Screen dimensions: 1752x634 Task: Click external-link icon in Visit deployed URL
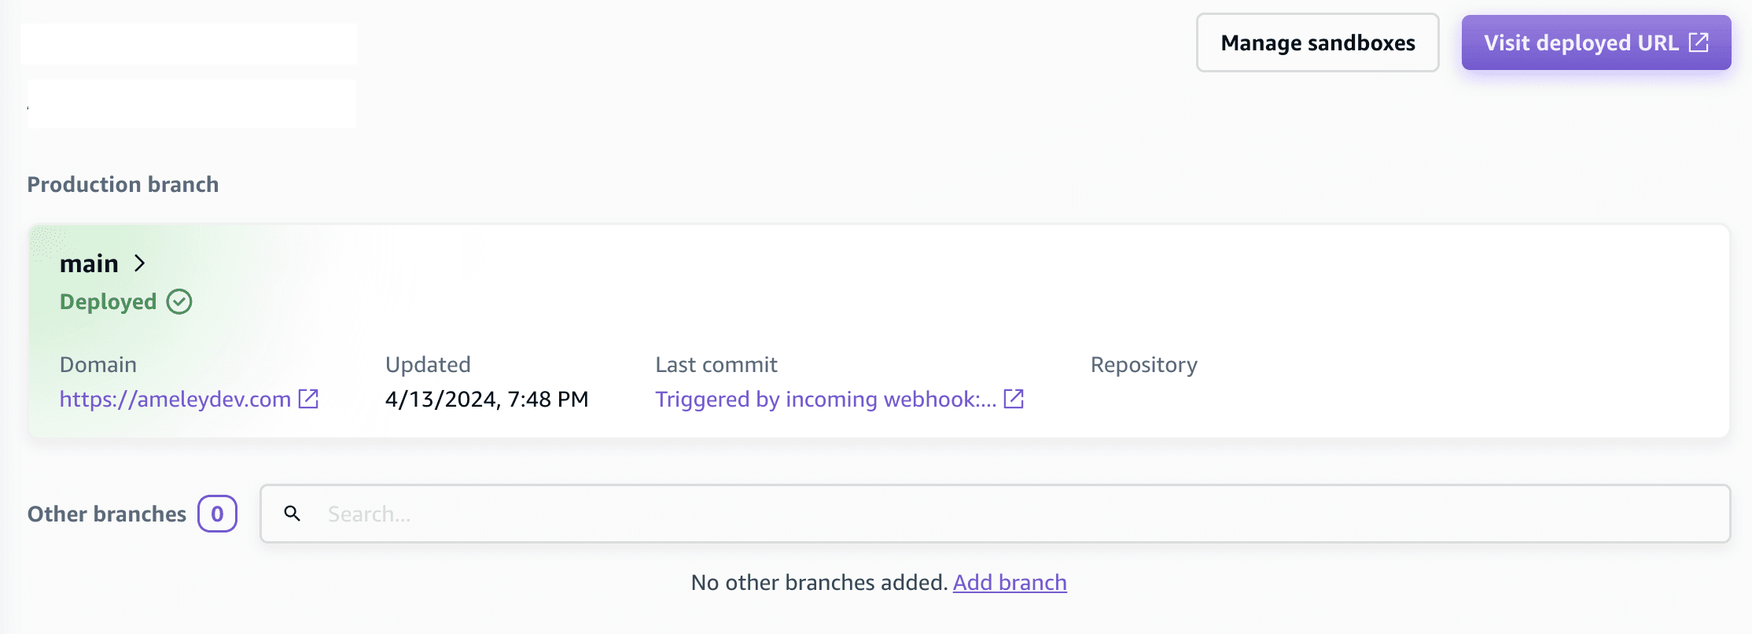(1699, 42)
